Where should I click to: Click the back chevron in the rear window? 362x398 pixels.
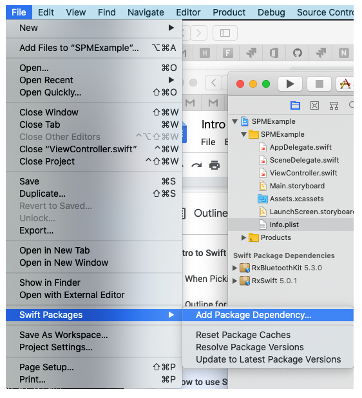point(213,83)
